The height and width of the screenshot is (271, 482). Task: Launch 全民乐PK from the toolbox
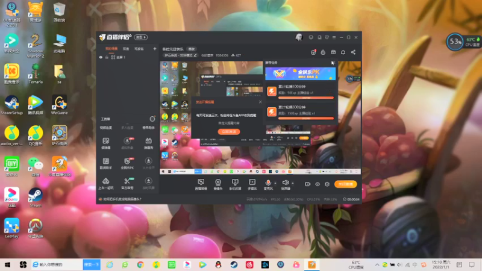(x=127, y=163)
